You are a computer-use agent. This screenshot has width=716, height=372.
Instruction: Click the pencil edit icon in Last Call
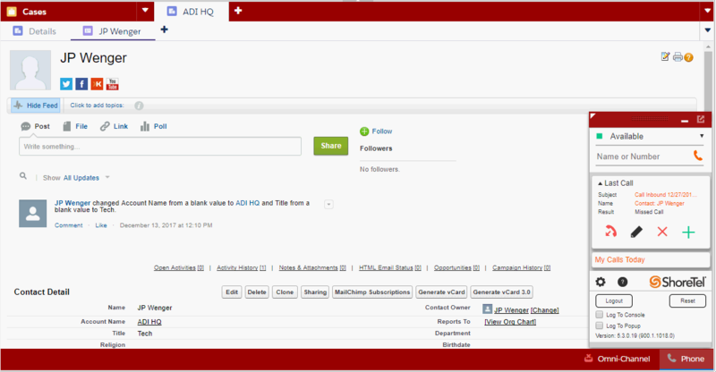click(x=636, y=232)
